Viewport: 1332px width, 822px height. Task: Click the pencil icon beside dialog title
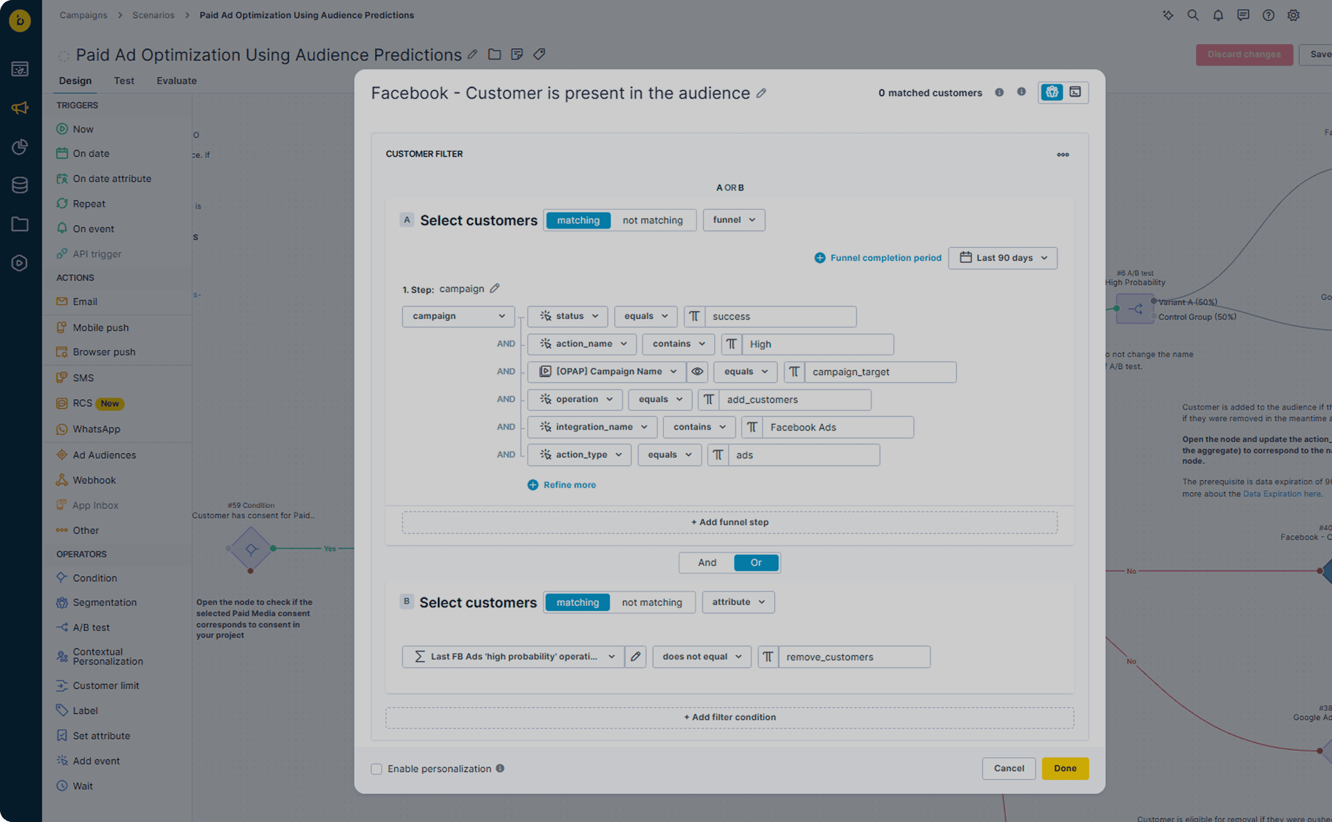click(x=761, y=93)
